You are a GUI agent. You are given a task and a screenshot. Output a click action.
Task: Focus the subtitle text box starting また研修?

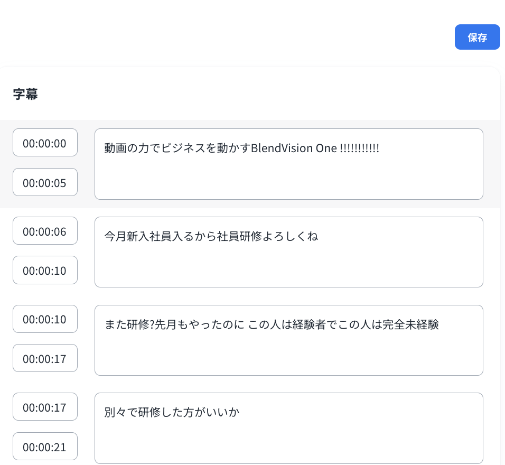pos(289,340)
